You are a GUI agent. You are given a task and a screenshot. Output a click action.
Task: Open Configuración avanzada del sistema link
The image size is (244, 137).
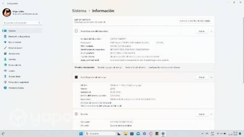164,67
